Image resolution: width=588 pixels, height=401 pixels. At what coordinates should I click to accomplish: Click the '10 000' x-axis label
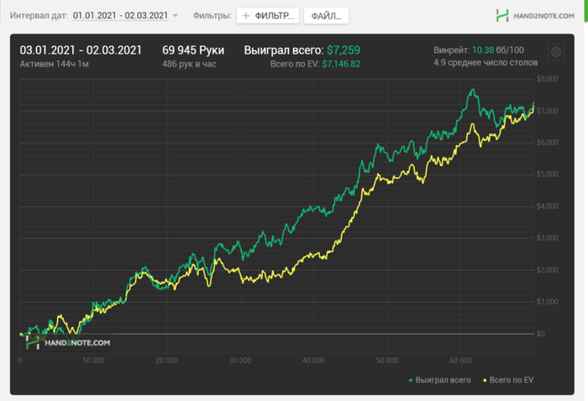[x=93, y=361]
